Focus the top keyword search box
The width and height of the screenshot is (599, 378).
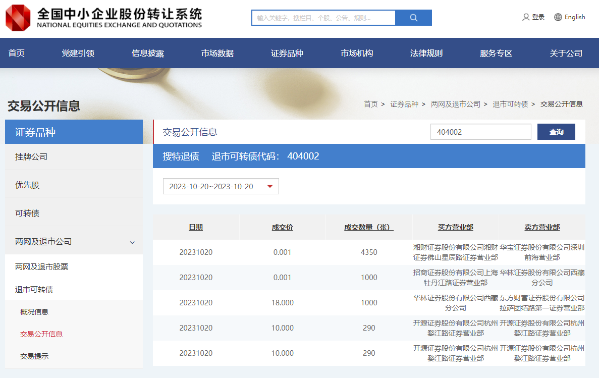(x=323, y=18)
